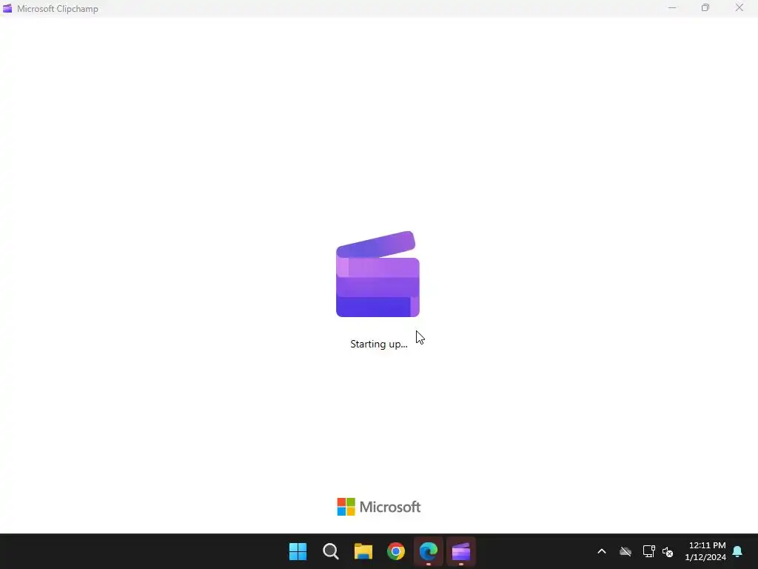Image resolution: width=758 pixels, height=569 pixels.
Task: Open taskbar Search
Action: coord(331,551)
